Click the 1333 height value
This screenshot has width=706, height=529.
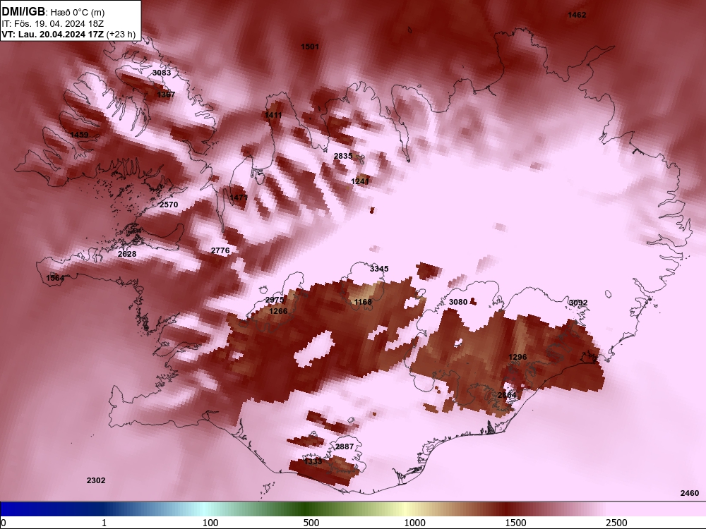313,461
